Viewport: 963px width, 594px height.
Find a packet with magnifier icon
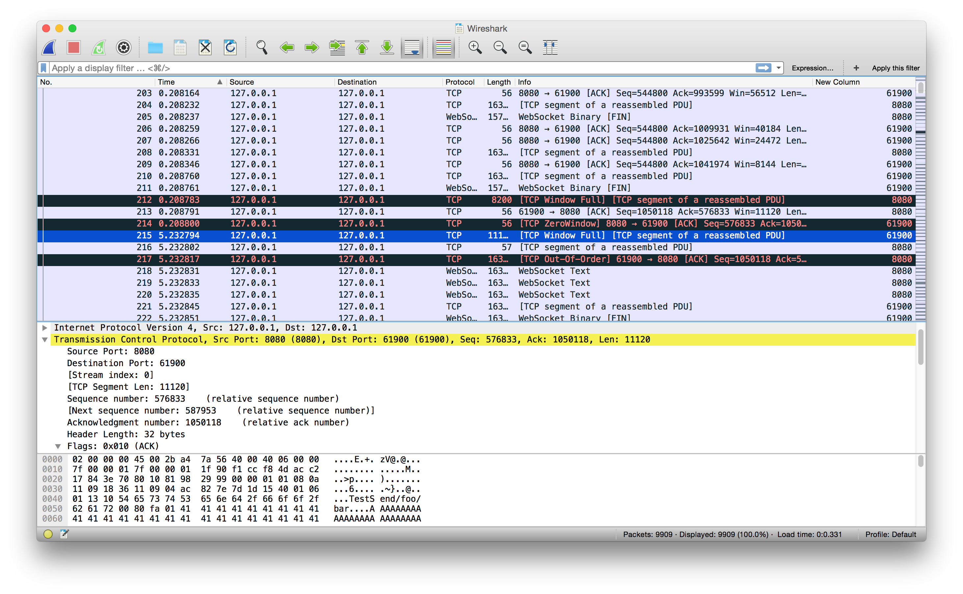(x=262, y=47)
